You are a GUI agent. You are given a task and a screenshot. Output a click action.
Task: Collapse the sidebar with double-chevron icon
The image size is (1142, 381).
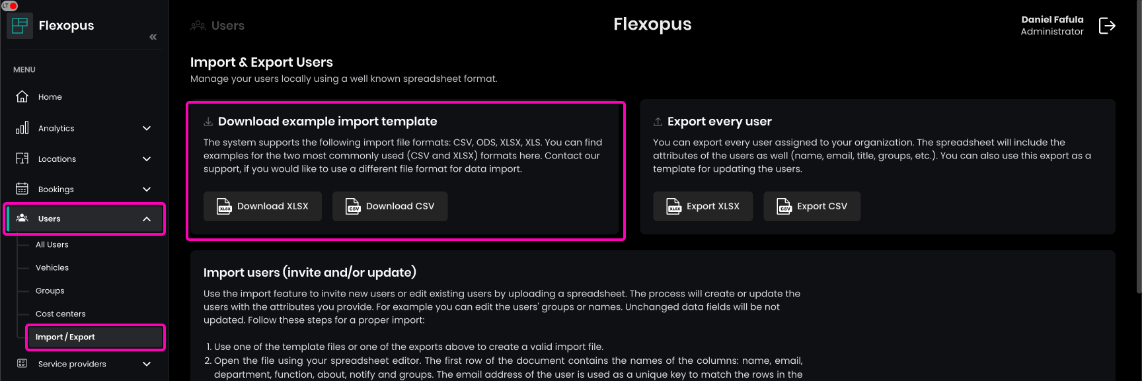(x=153, y=37)
